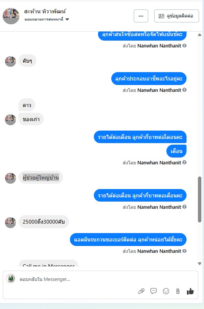
Task: Click the scrollbar down arrow
Action: (x=199, y=263)
